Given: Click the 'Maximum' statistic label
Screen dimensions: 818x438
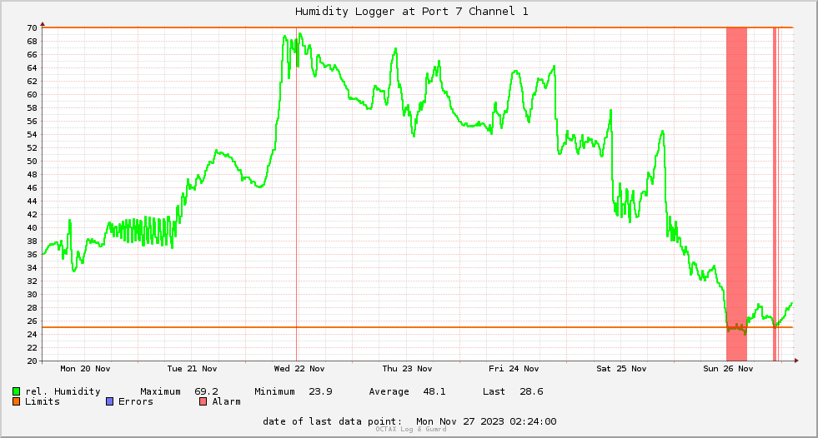Looking at the screenshot, I should tap(160, 391).
